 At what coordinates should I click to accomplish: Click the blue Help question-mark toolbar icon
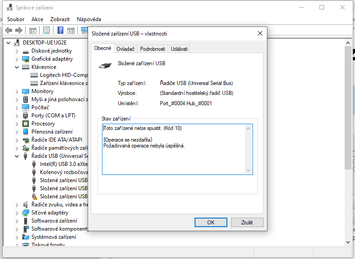60,31
